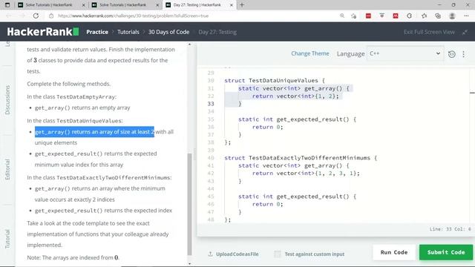Open a new browser tab

point(242,5)
